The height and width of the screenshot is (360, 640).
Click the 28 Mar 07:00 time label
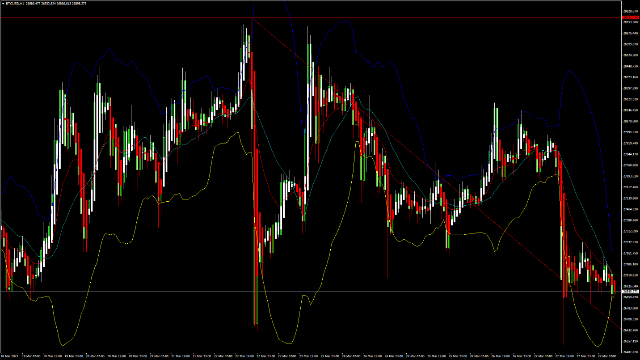(607, 356)
